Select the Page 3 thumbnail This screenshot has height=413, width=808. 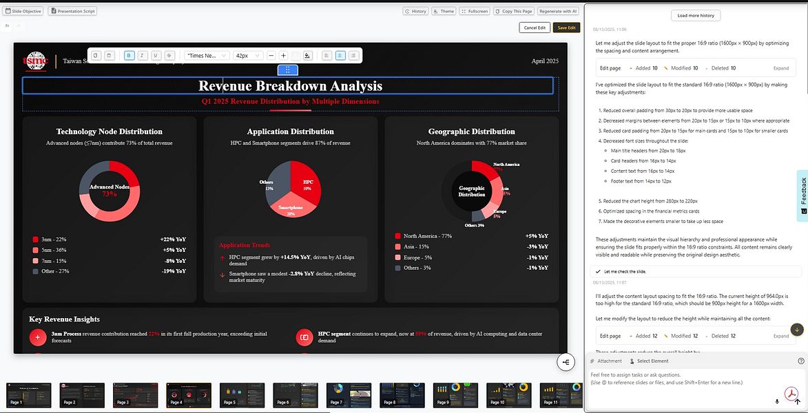coord(136,395)
